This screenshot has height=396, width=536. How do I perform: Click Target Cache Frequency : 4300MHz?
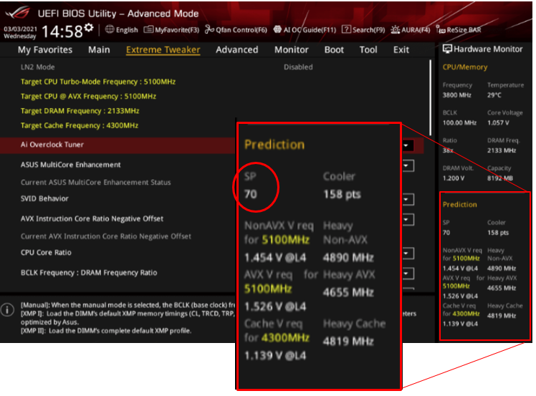80,125
